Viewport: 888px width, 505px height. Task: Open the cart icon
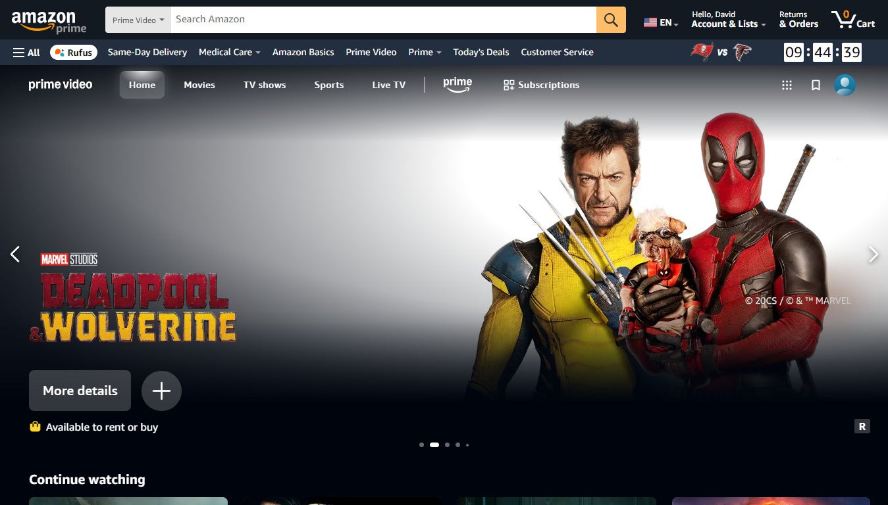point(852,20)
